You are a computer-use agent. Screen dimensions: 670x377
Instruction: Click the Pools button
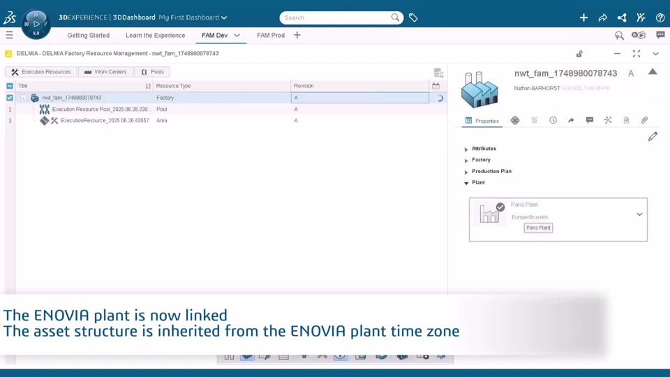[152, 72]
